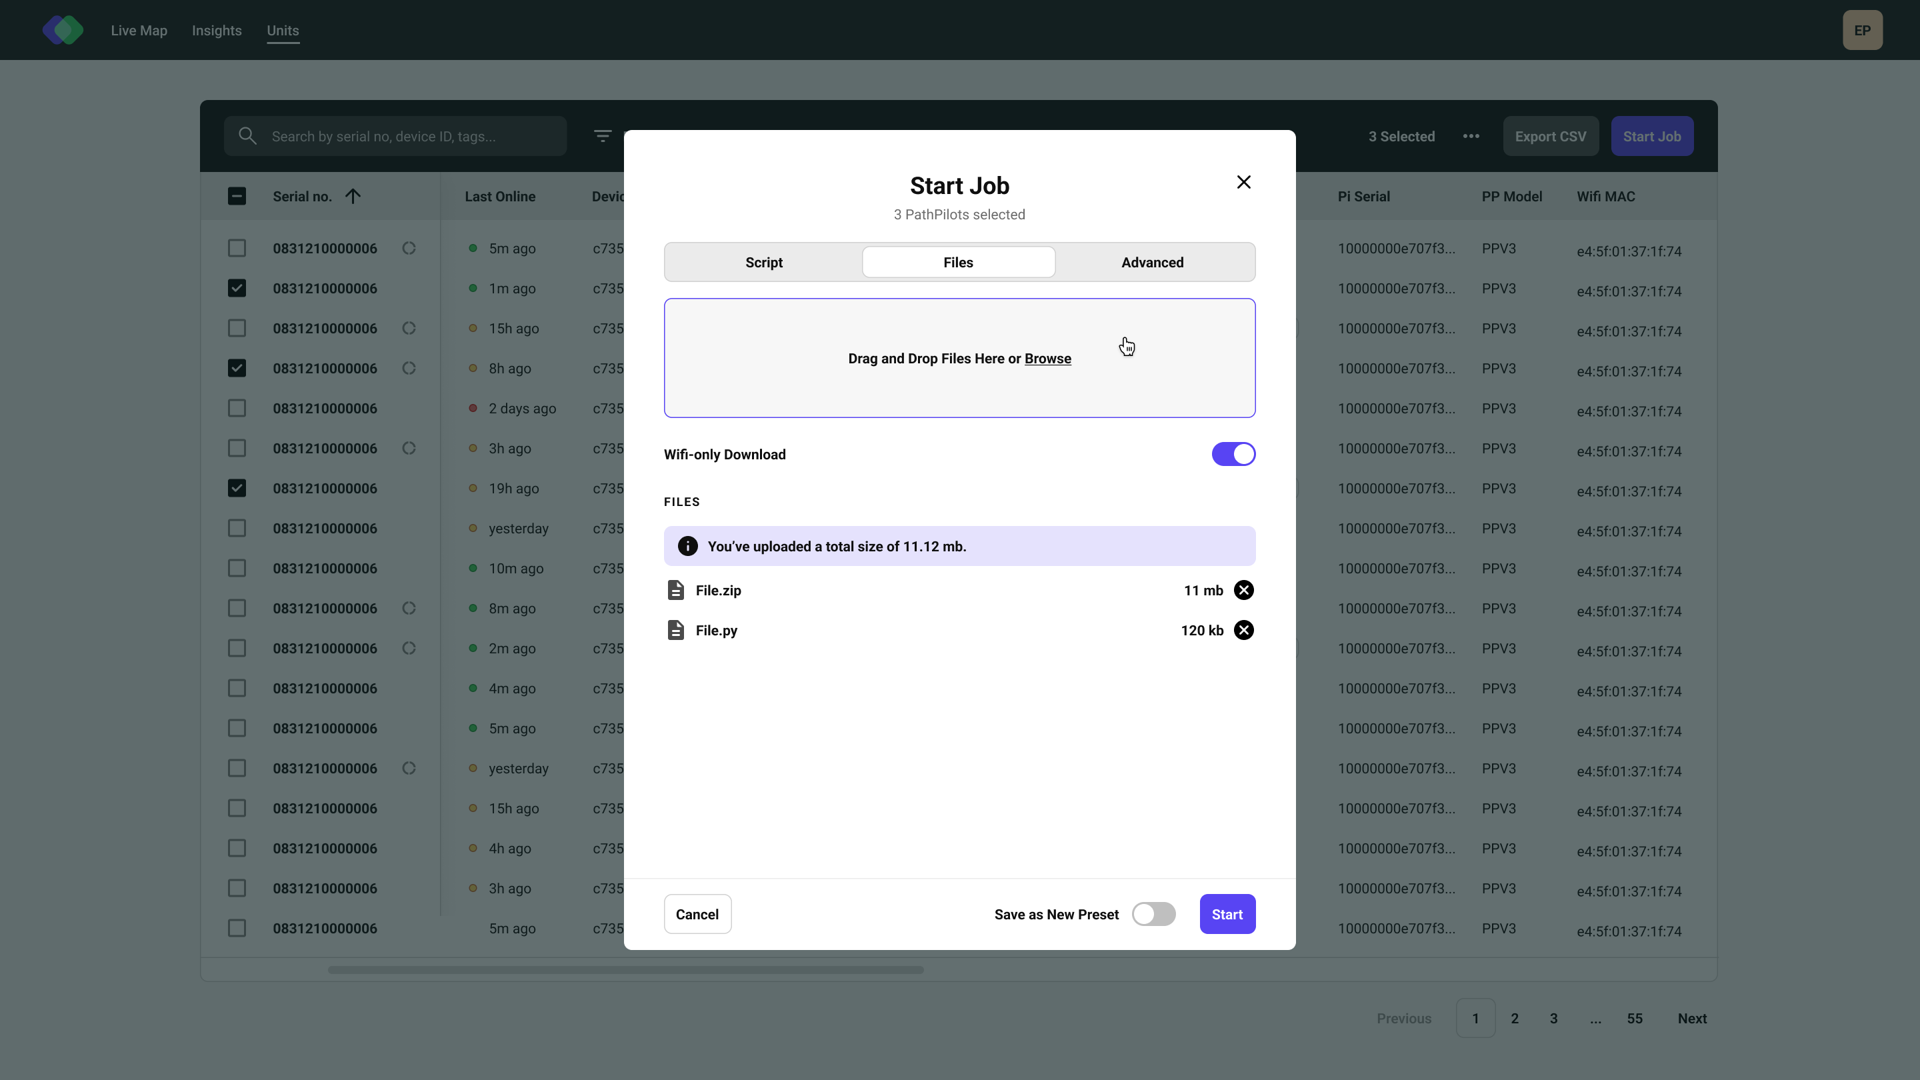Remove File.zip using its X icon
1920x1080 pixels.
tap(1243, 589)
